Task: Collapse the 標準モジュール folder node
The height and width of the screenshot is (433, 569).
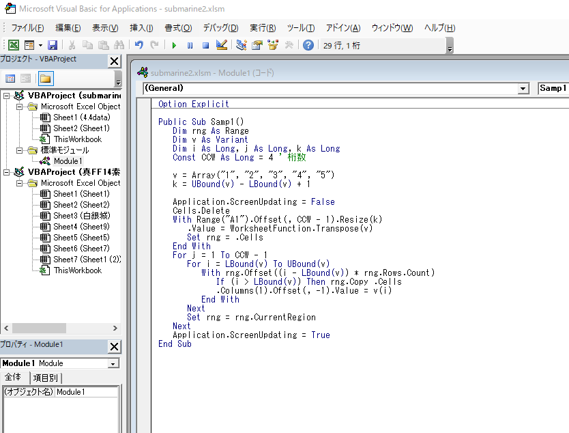Action: coord(19,150)
